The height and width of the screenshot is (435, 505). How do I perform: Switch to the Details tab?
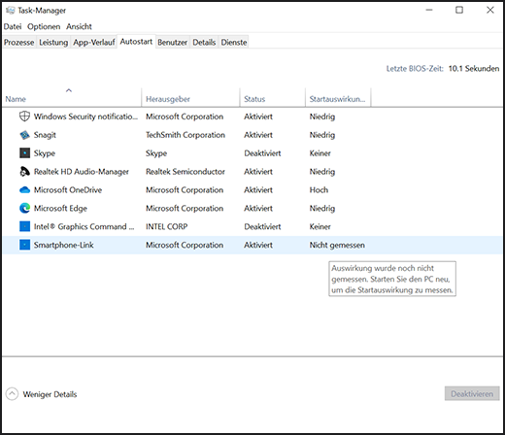204,43
